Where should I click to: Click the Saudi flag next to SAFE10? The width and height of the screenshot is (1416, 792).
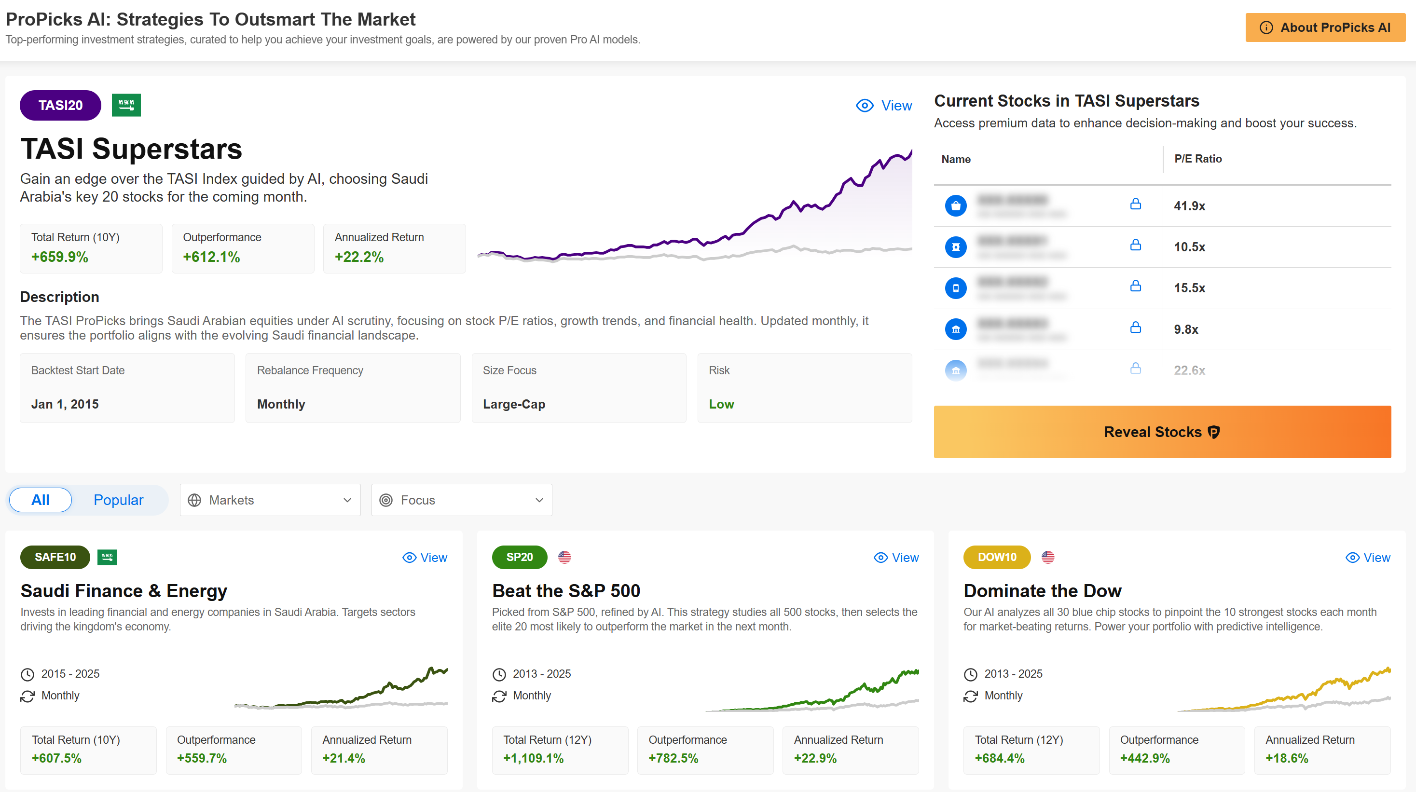(107, 557)
